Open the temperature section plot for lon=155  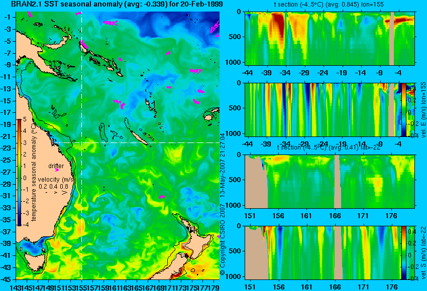click(x=330, y=38)
